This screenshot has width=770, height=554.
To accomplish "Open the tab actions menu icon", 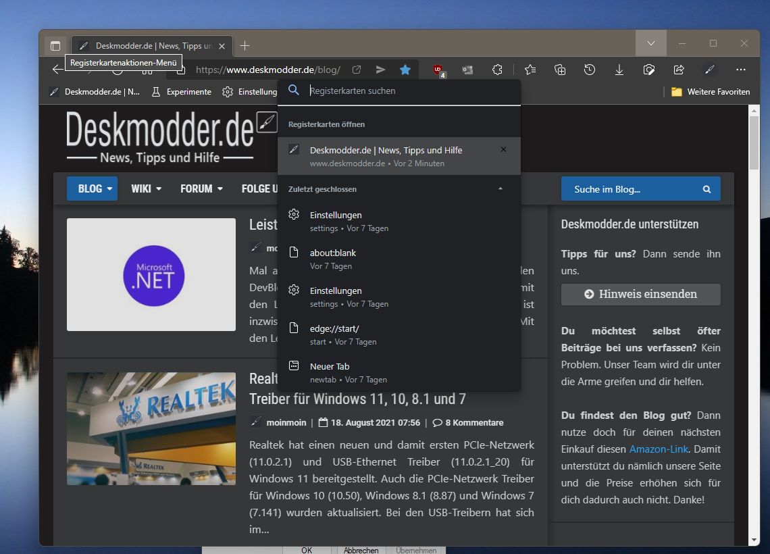I will pos(55,46).
